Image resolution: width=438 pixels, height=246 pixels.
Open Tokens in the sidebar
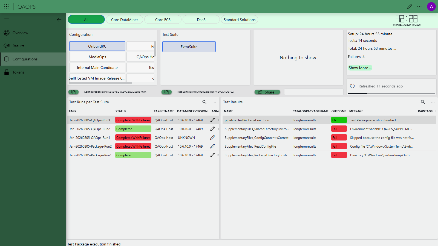pos(33,72)
